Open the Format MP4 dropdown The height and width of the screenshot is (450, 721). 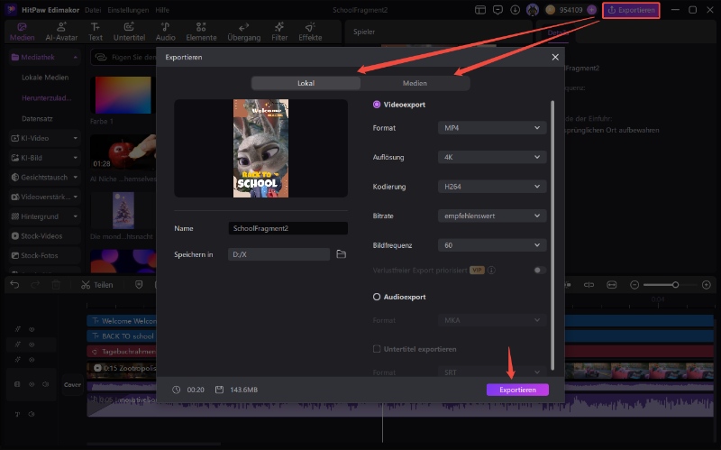click(x=492, y=128)
